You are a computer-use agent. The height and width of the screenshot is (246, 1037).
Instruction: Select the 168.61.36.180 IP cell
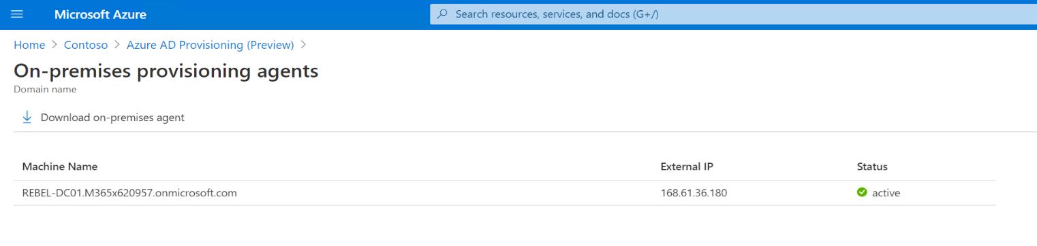point(694,193)
